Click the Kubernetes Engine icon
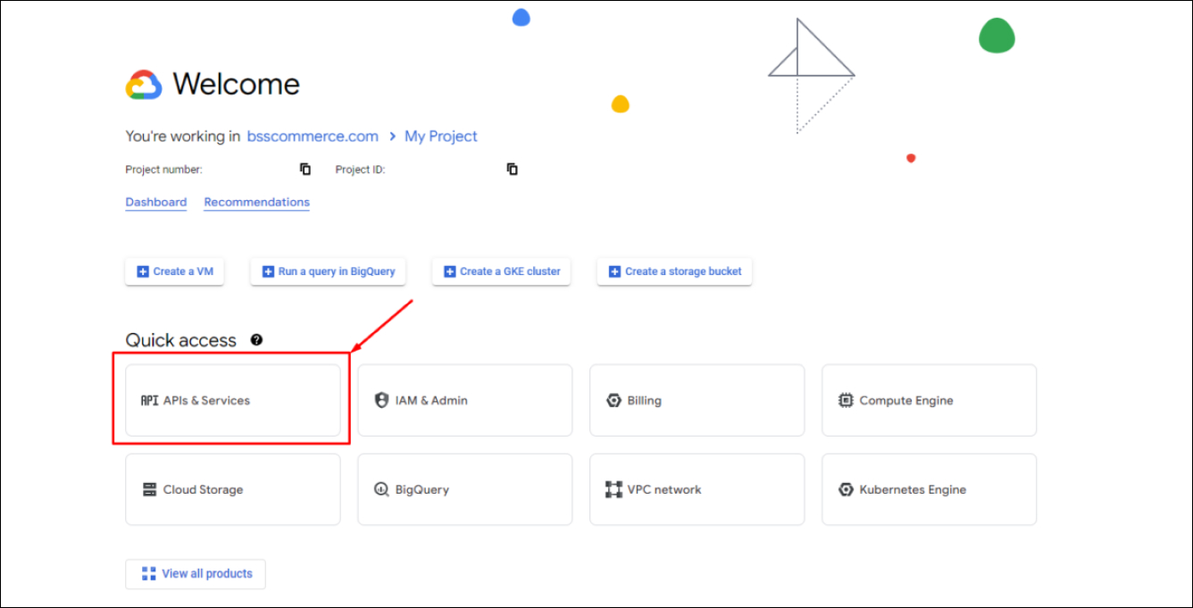Image resolution: width=1193 pixels, height=608 pixels. point(846,489)
